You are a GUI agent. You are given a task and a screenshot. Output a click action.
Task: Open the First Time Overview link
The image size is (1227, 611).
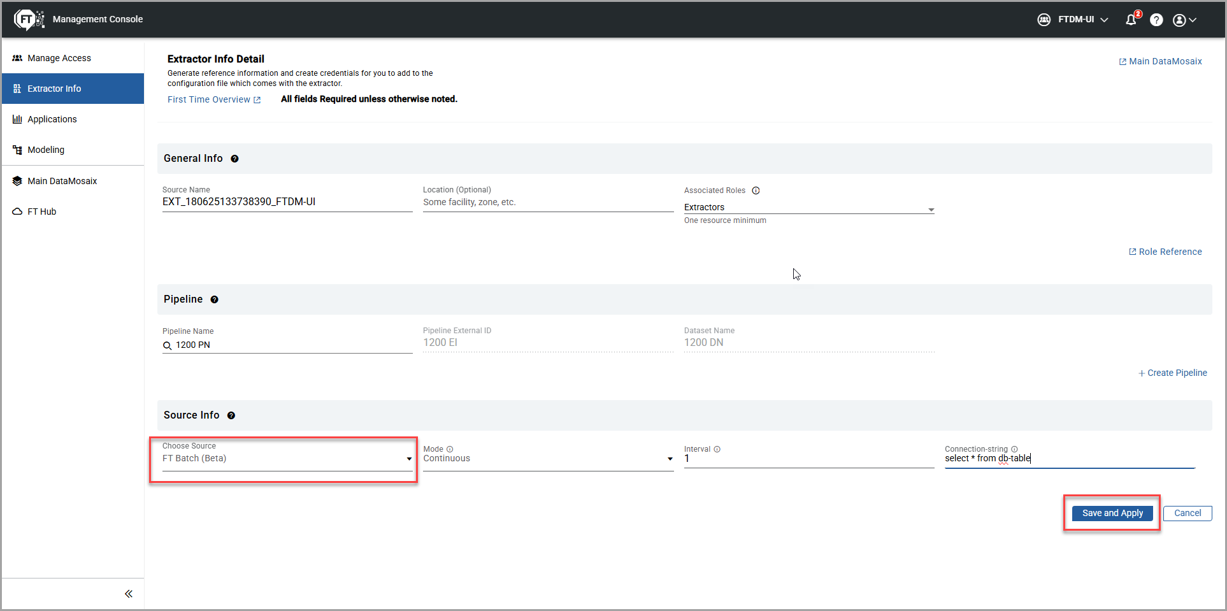tap(209, 99)
